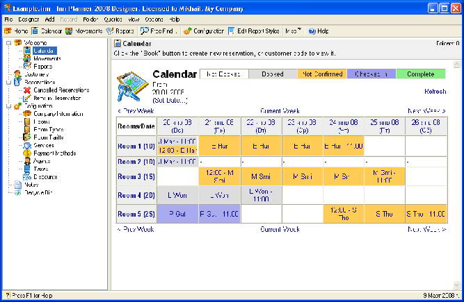464x302 pixels.
Task: Open M Smi booking on the 22nd
Action: [x=261, y=176]
